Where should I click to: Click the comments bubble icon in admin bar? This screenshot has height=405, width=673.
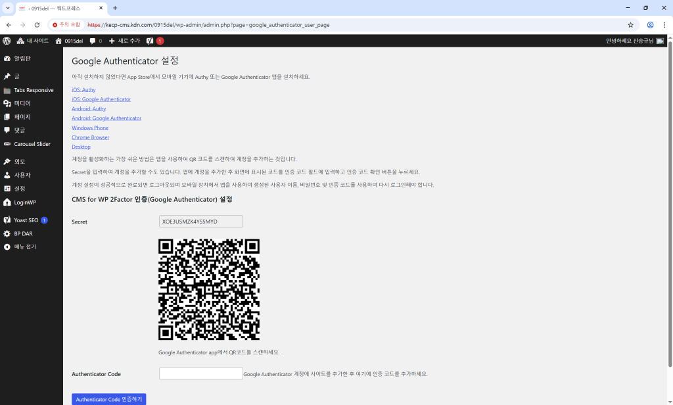pyautogui.click(x=93, y=41)
